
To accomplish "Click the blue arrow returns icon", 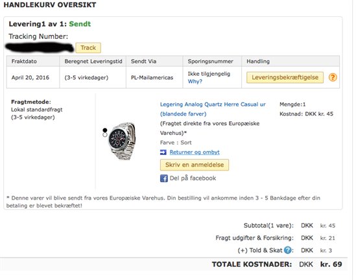I will click(x=163, y=152).
